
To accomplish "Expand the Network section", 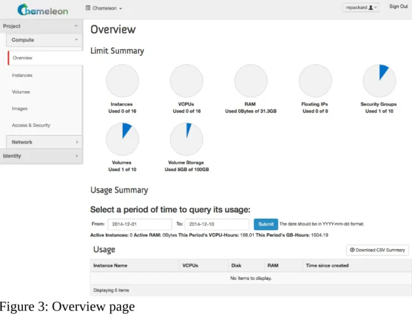I will (44, 142).
